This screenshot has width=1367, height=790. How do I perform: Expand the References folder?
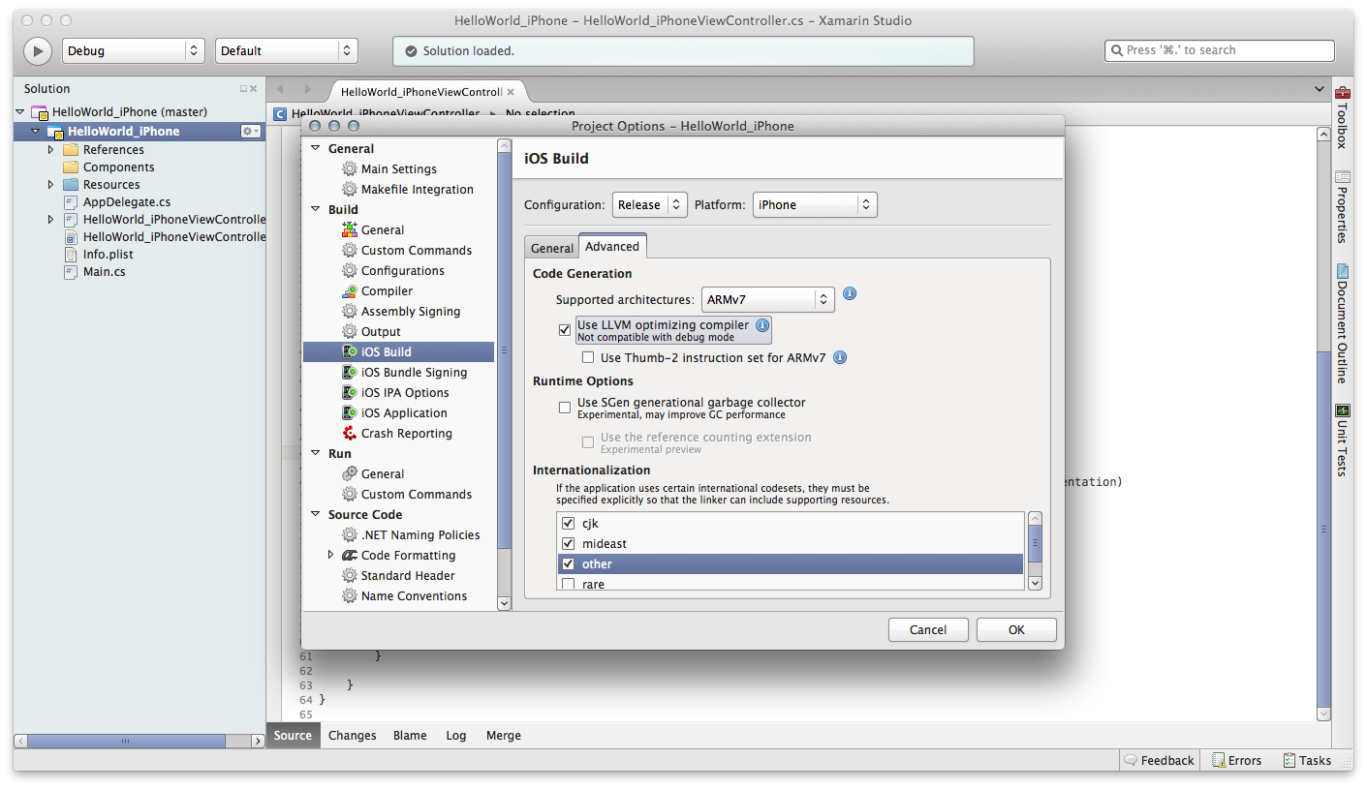(x=52, y=149)
